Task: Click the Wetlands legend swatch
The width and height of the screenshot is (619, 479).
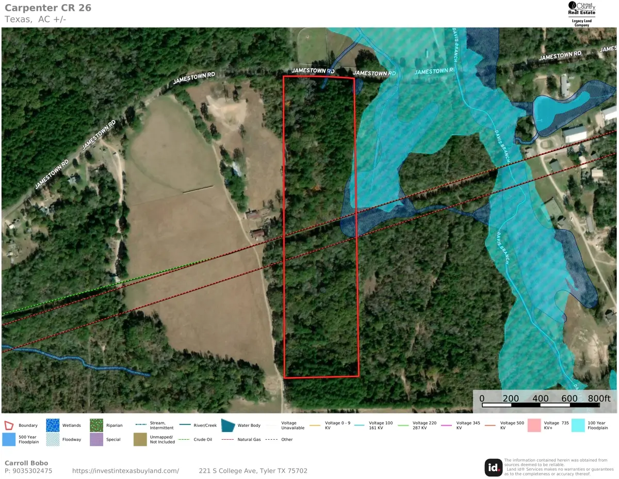Action: pyautogui.click(x=53, y=425)
